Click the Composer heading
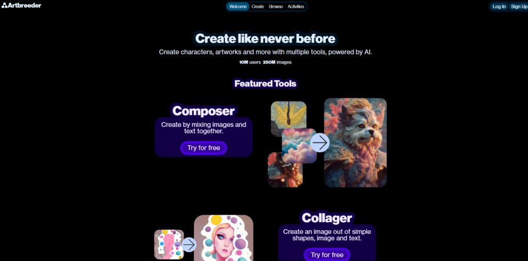 [x=203, y=111]
